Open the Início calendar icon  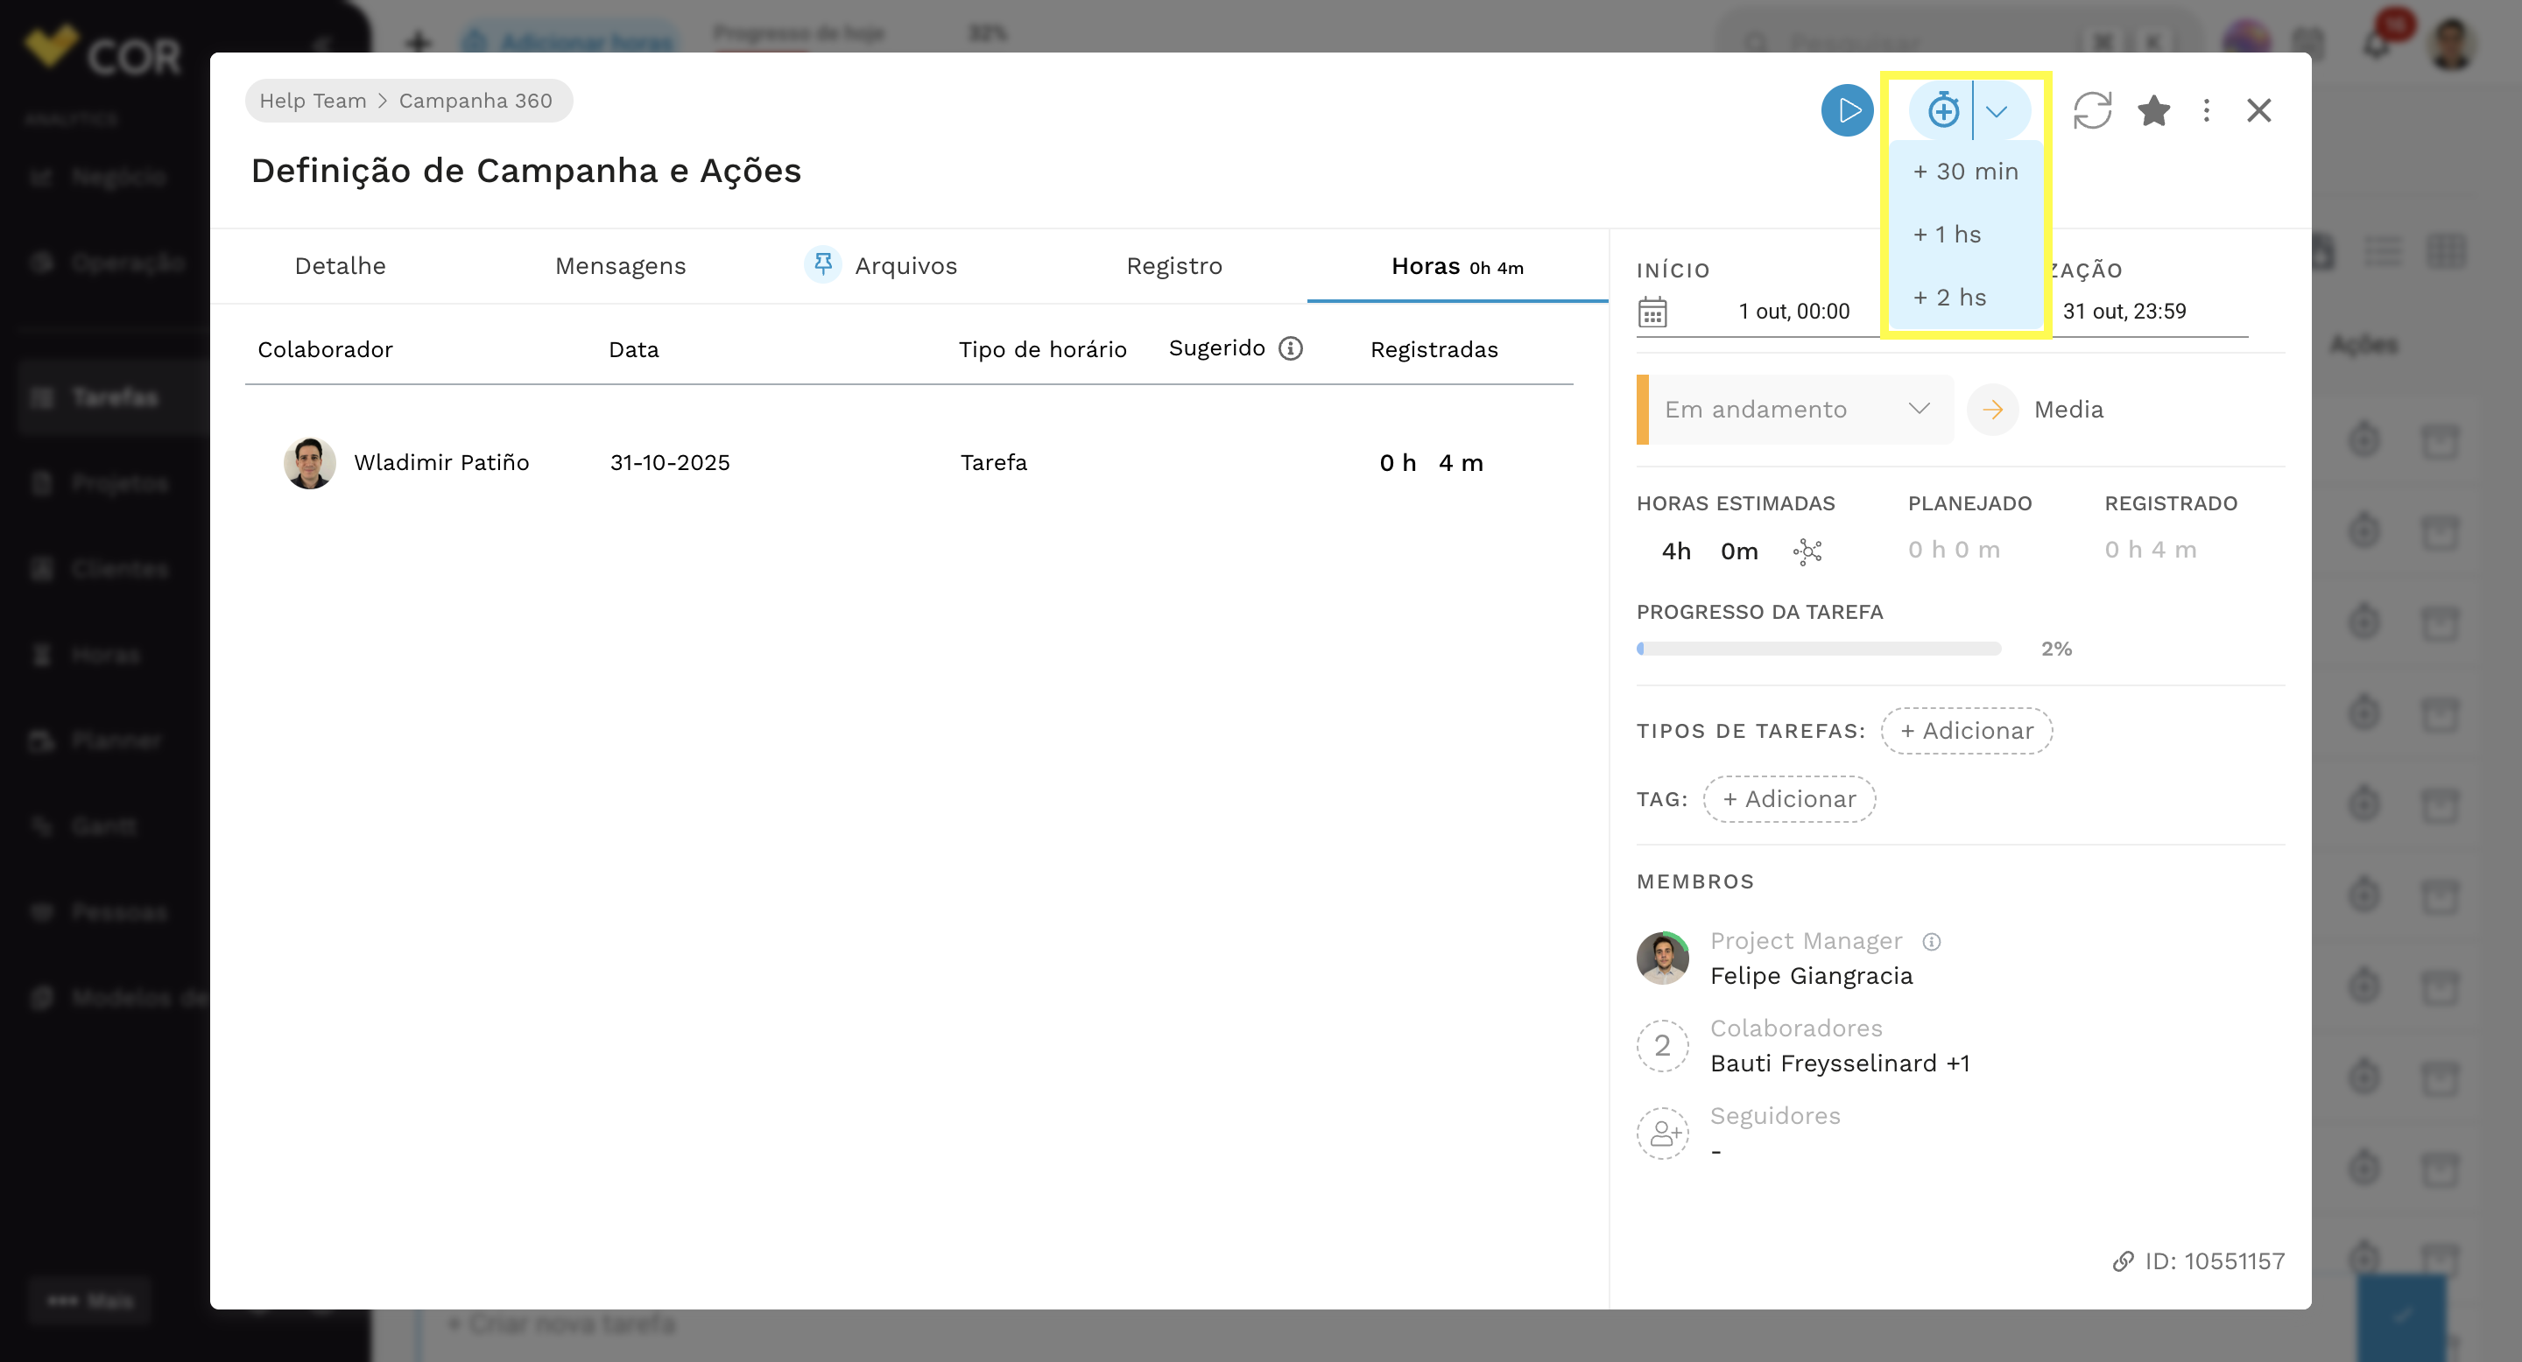(1652, 312)
